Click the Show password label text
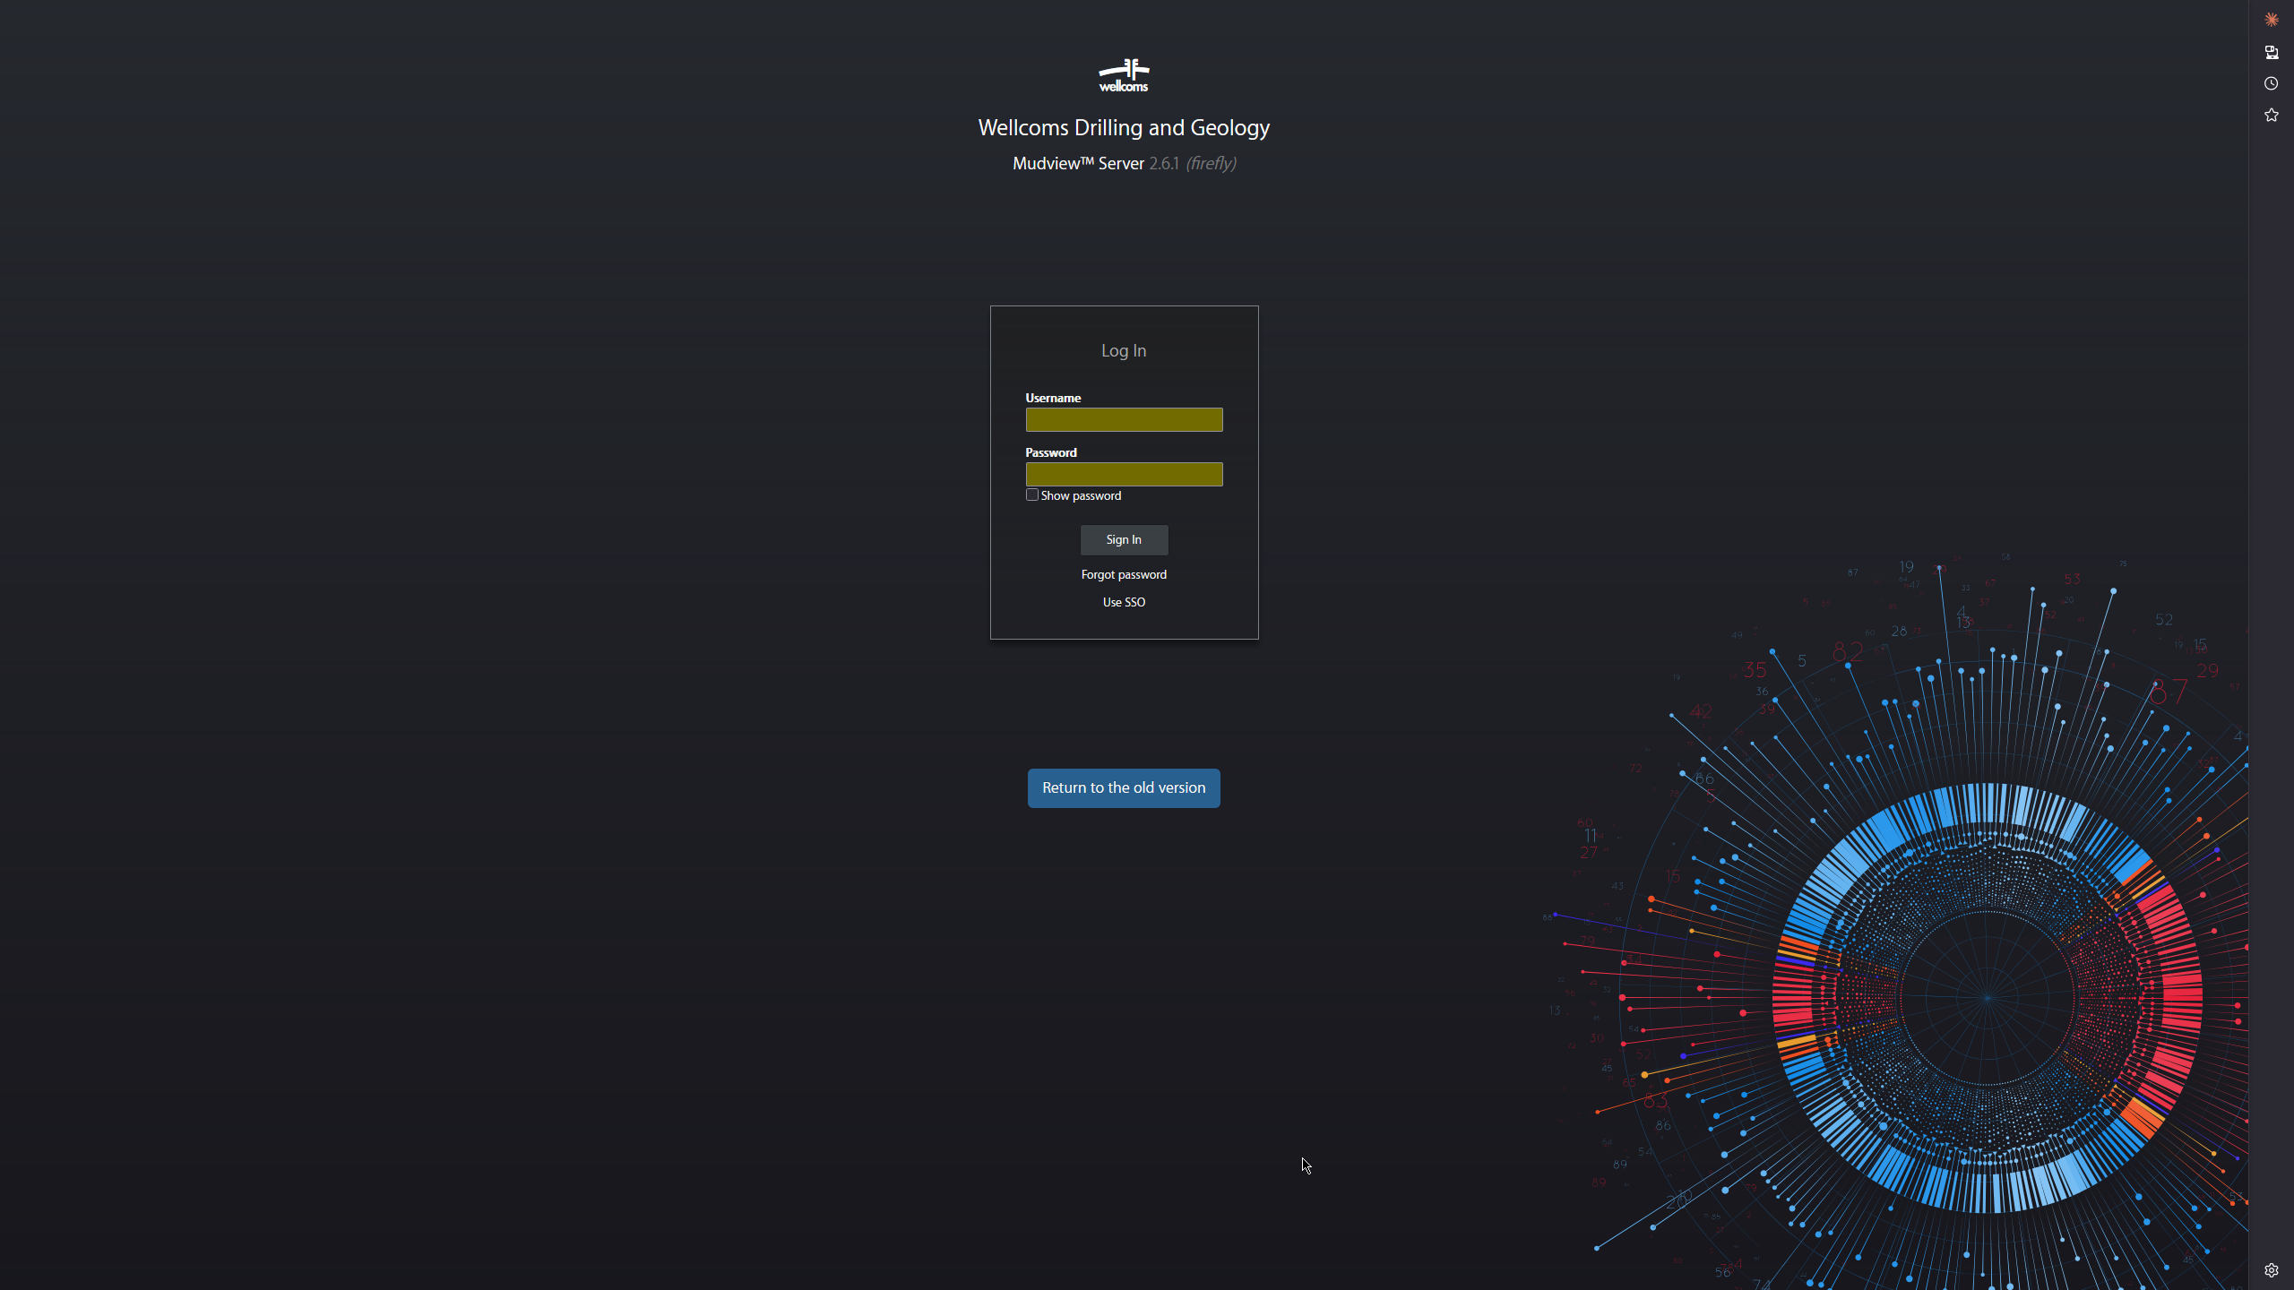 point(1081,495)
